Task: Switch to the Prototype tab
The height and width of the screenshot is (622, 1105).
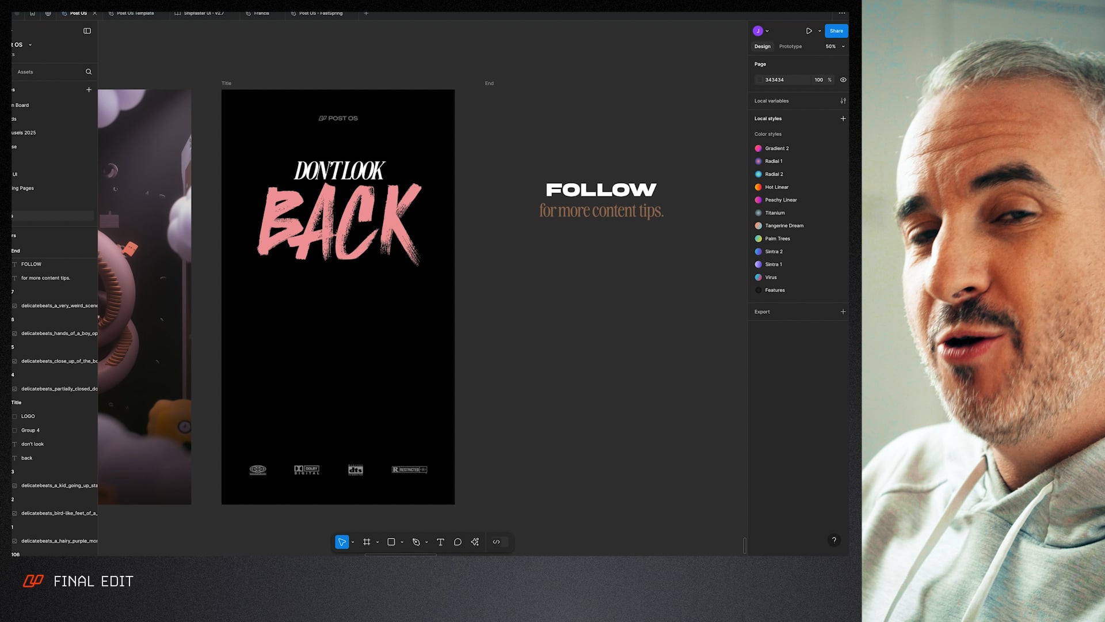Action: coord(790,46)
